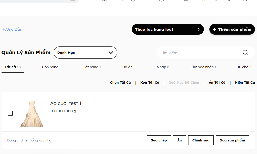257x154 pixels.
Task: Click Hiện Tất Cả option
Action: pos(245,83)
